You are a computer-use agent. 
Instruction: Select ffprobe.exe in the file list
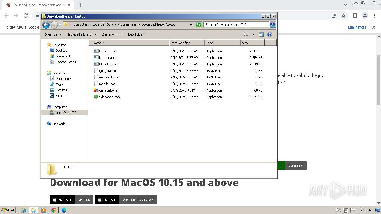(108, 58)
